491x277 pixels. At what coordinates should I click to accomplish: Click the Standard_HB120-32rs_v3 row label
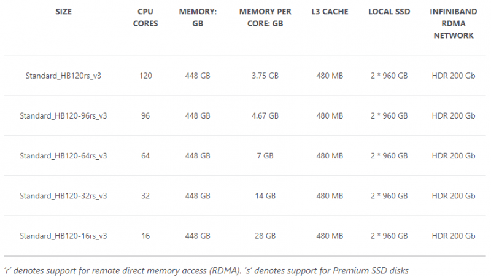63,196
